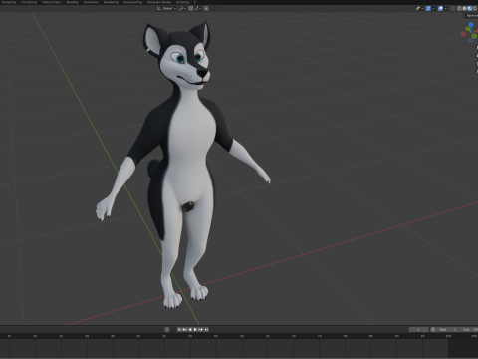This screenshot has height=359, width=478.
Task: Open the Global transform orientation dropdown
Action: tap(166, 8)
